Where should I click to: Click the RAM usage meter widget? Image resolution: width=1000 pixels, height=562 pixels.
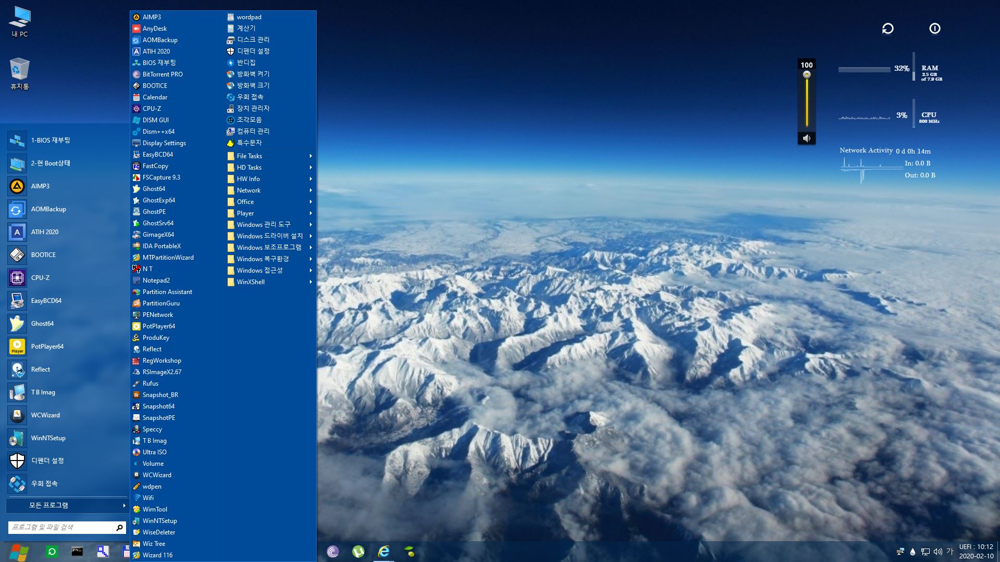(x=891, y=68)
